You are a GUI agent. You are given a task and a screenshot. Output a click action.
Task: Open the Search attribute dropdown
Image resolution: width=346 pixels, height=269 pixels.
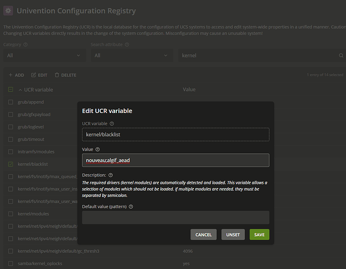[x=132, y=55]
